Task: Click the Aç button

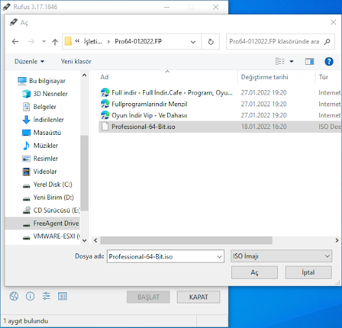Action: pos(255,272)
